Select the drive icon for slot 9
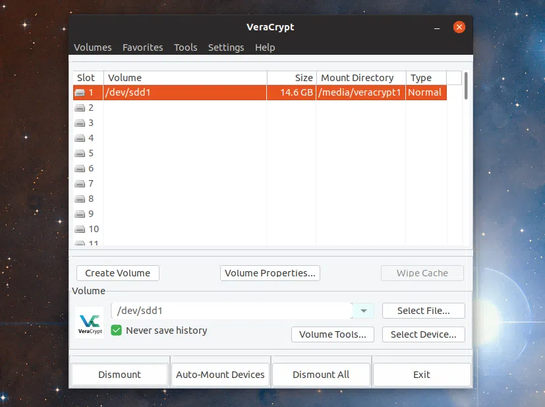 80,214
